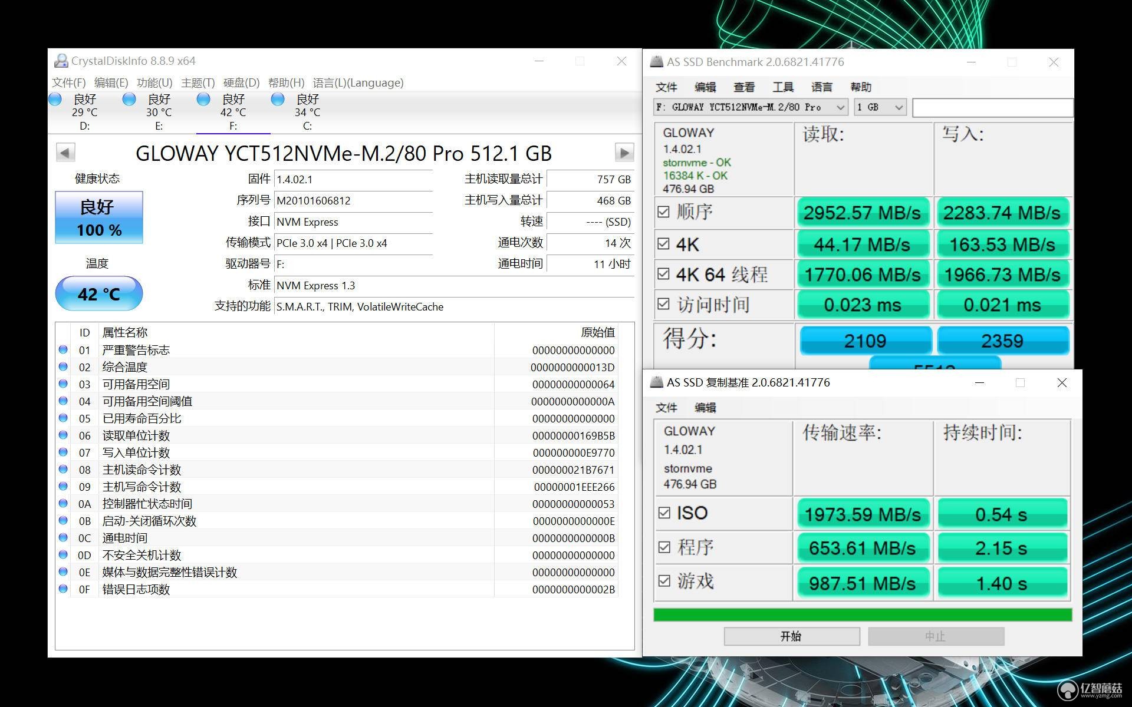Screen dimensions: 1132x707
Task: Open AS SSD Benchmark 工具 menu
Action: (783, 87)
